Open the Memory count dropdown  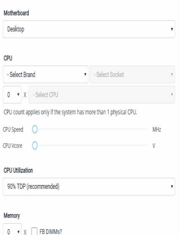(x=12, y=229)
